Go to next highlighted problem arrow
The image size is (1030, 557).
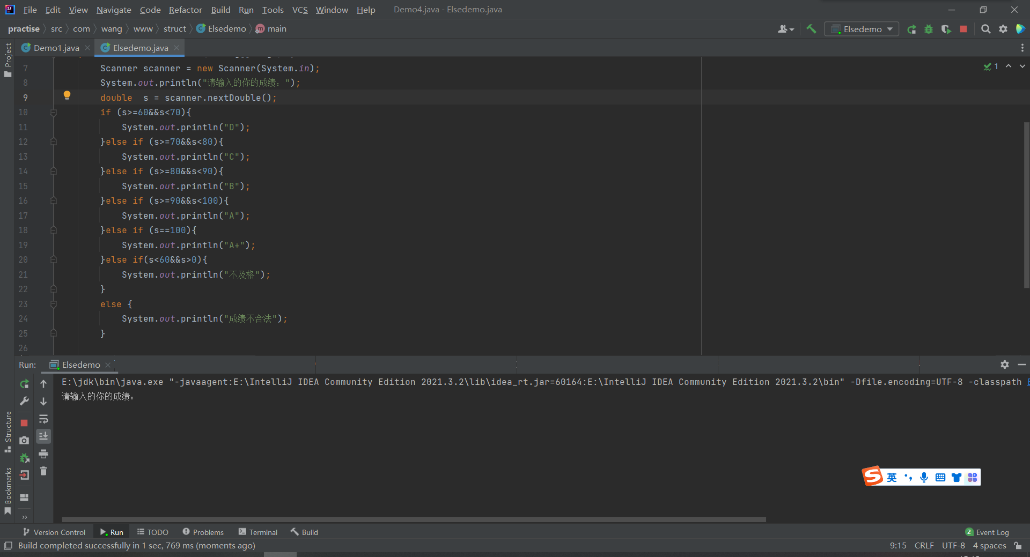point(1022,66)
